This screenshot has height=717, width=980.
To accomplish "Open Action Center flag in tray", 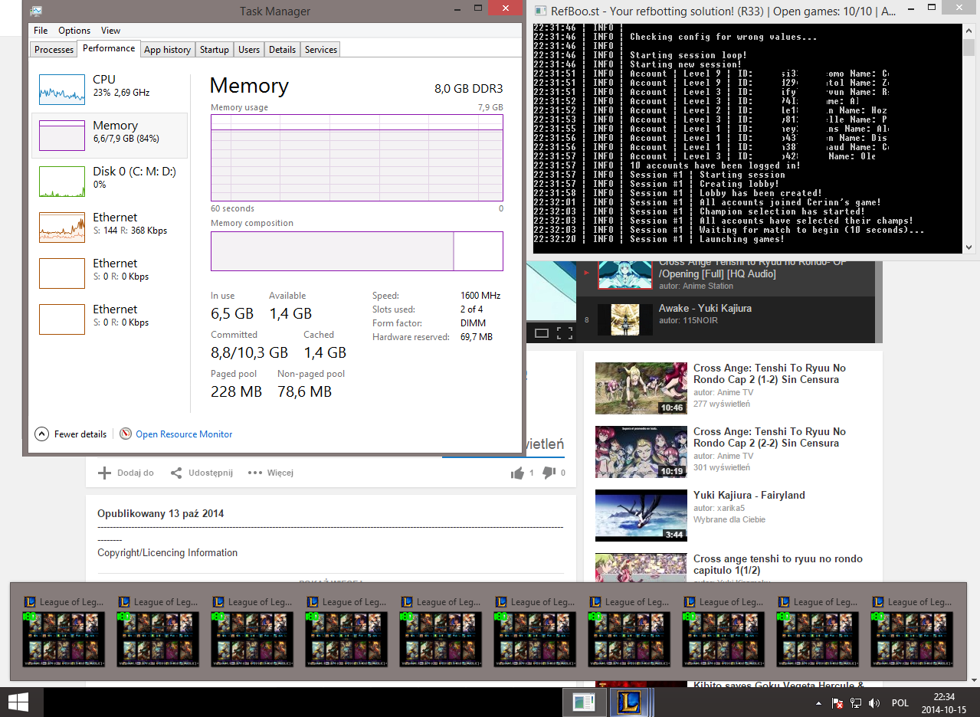I will 837,703.
